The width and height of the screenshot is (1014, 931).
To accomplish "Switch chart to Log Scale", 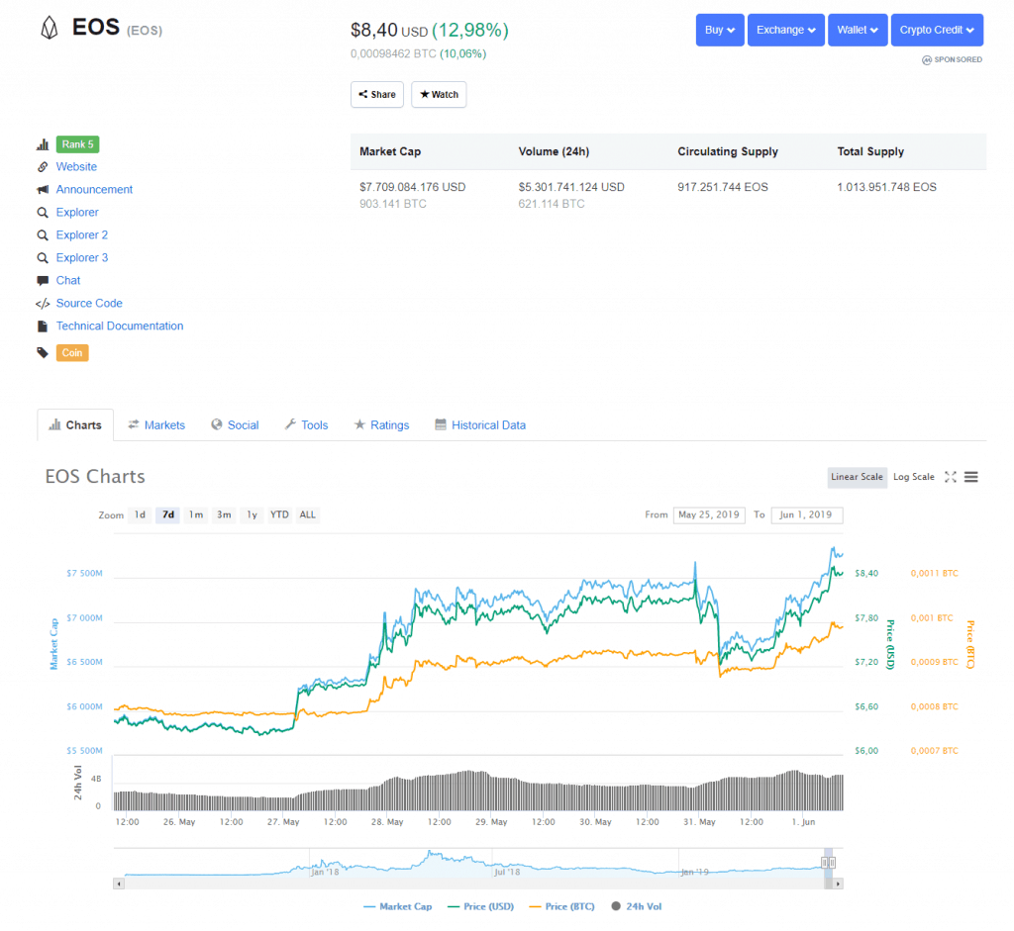I will point(914,477).
